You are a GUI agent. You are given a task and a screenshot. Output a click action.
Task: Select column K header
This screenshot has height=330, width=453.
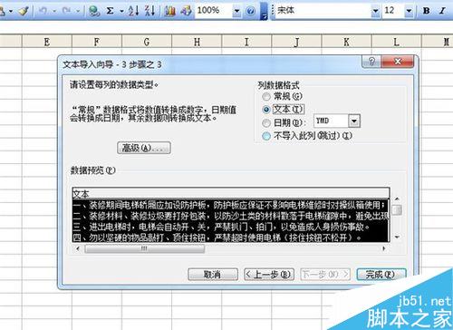pos(346,42)
